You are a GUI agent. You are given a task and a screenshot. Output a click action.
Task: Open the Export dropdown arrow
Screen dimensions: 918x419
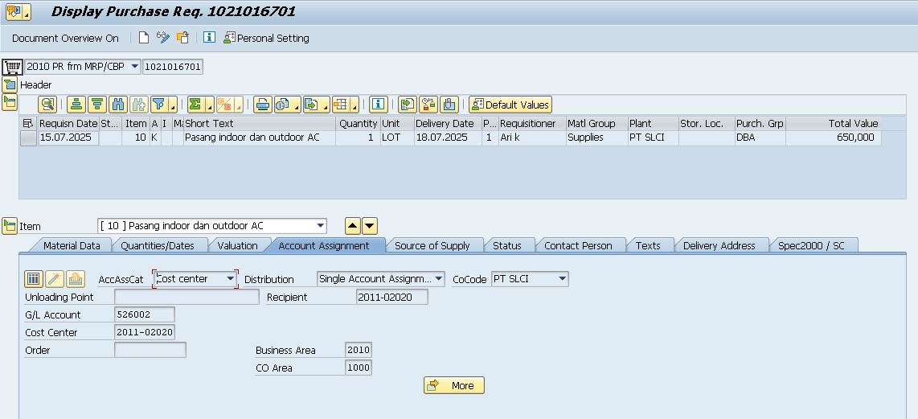[326, 105]
